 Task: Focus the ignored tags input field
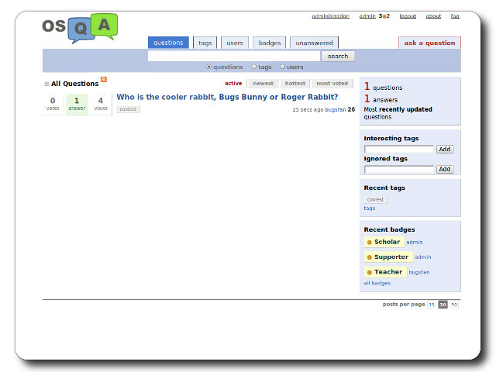click(398, 169)
